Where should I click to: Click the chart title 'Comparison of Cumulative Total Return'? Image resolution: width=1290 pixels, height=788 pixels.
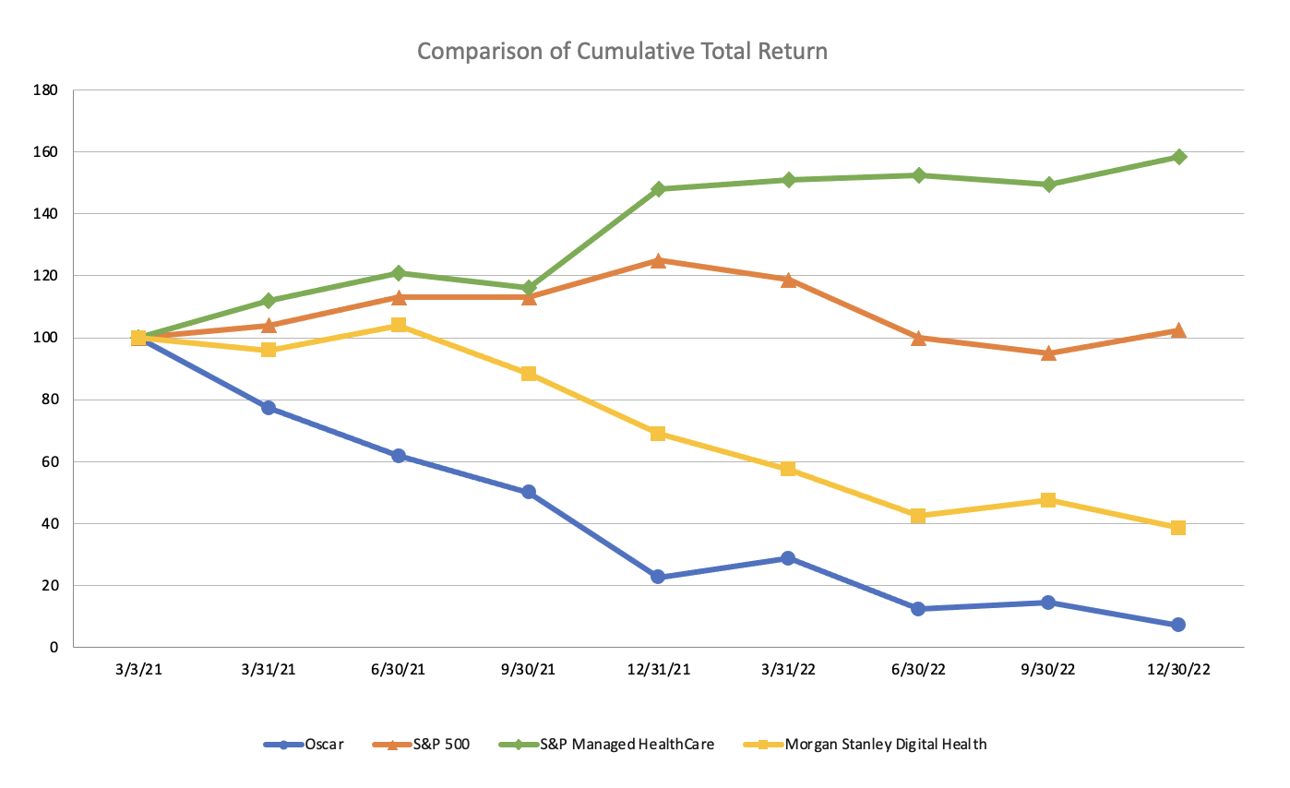click(623, 51)
